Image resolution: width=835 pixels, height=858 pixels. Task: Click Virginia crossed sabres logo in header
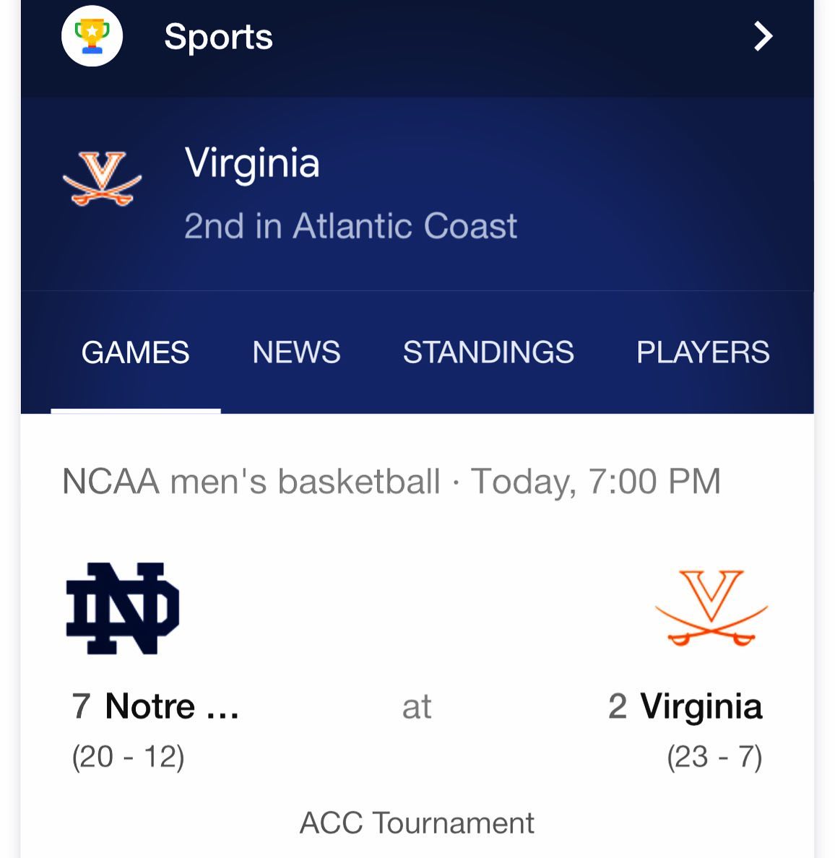102,178
